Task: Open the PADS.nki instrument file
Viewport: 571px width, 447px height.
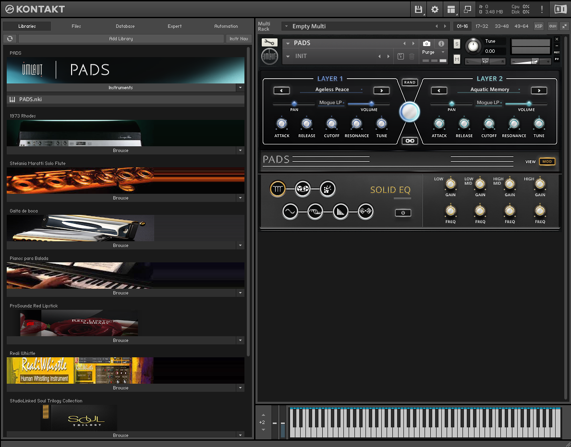Action: tap(125, 99)
